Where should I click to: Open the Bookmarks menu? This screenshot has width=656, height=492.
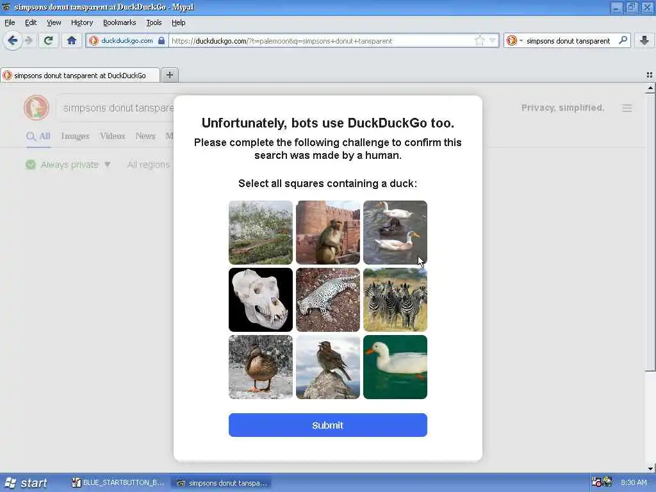coord(119,22)
